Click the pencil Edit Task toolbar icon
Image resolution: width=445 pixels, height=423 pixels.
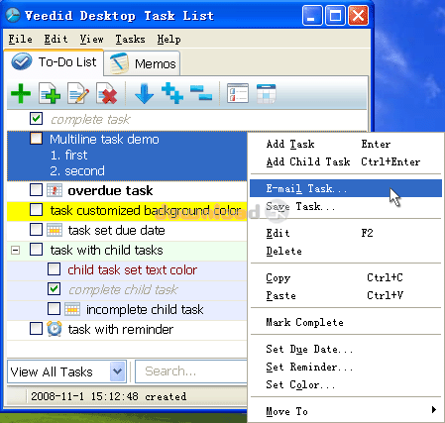click(x=78, y=93)
